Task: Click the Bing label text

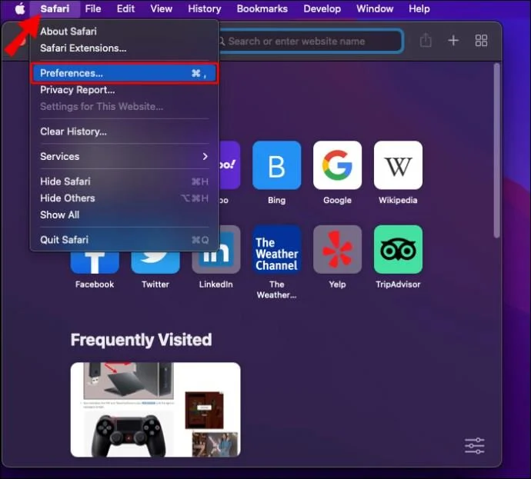Action: pos(277,200)
